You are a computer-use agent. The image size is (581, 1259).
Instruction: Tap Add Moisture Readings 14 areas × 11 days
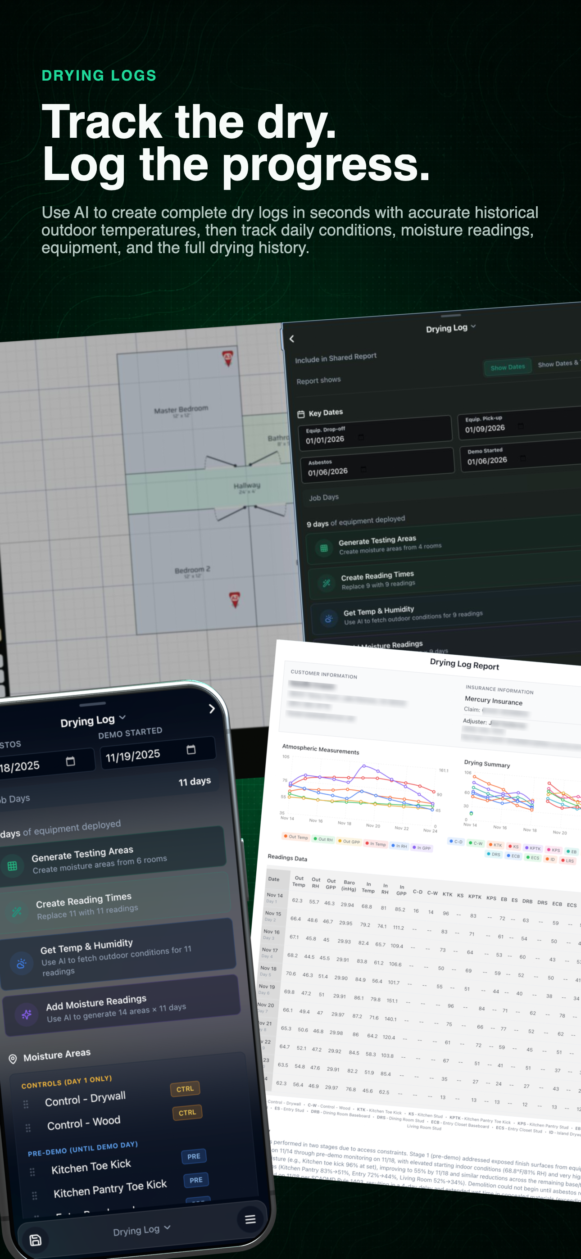point(121,1005)
